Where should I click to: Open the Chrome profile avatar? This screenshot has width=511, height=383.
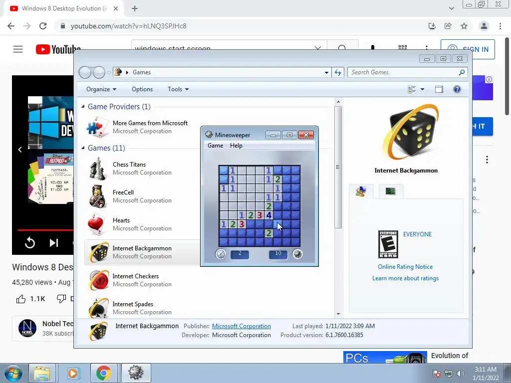pyautogui.click(x=484, y=26)
